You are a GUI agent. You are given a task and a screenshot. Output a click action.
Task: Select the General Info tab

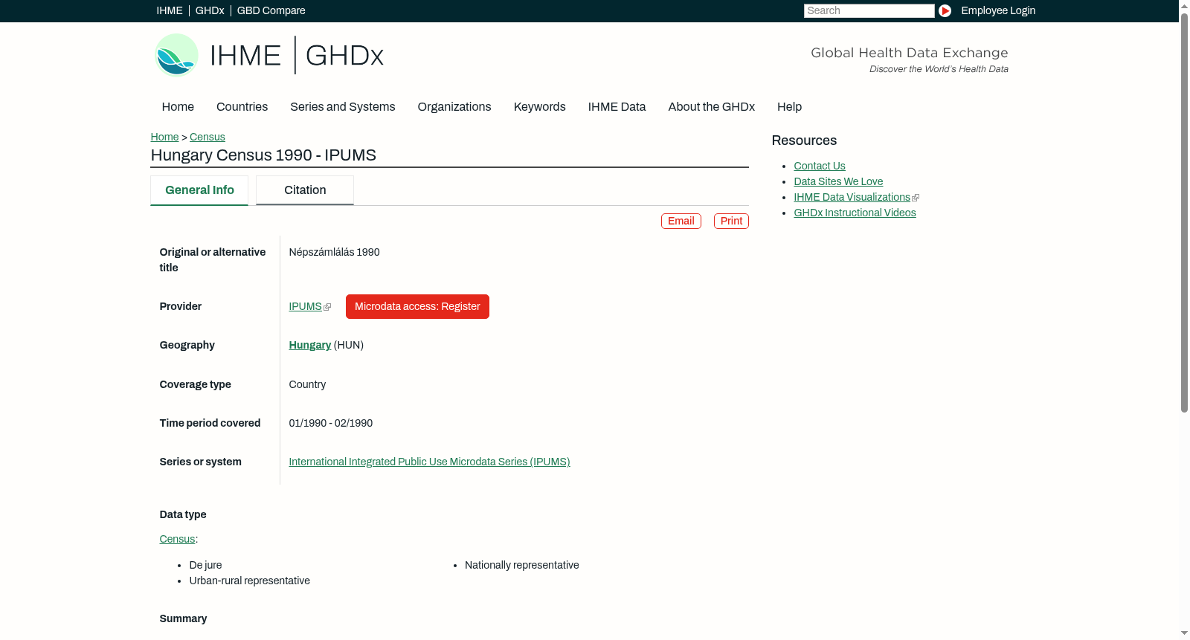(x=199, y=190)
